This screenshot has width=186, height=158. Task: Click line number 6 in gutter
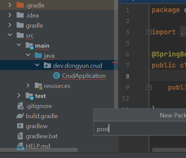pyautogui.click(x=127, y=54)
